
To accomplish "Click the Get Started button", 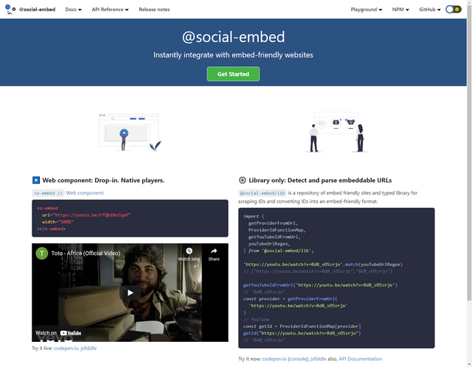I will coord(233,74).
